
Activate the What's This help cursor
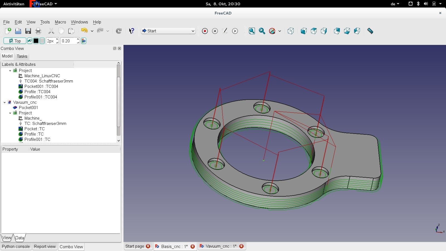tap(132, 31)
